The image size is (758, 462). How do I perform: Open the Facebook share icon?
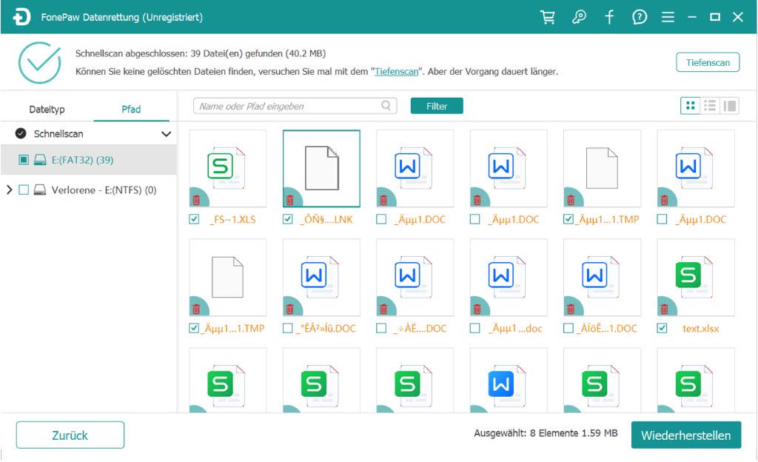[609, 17]
